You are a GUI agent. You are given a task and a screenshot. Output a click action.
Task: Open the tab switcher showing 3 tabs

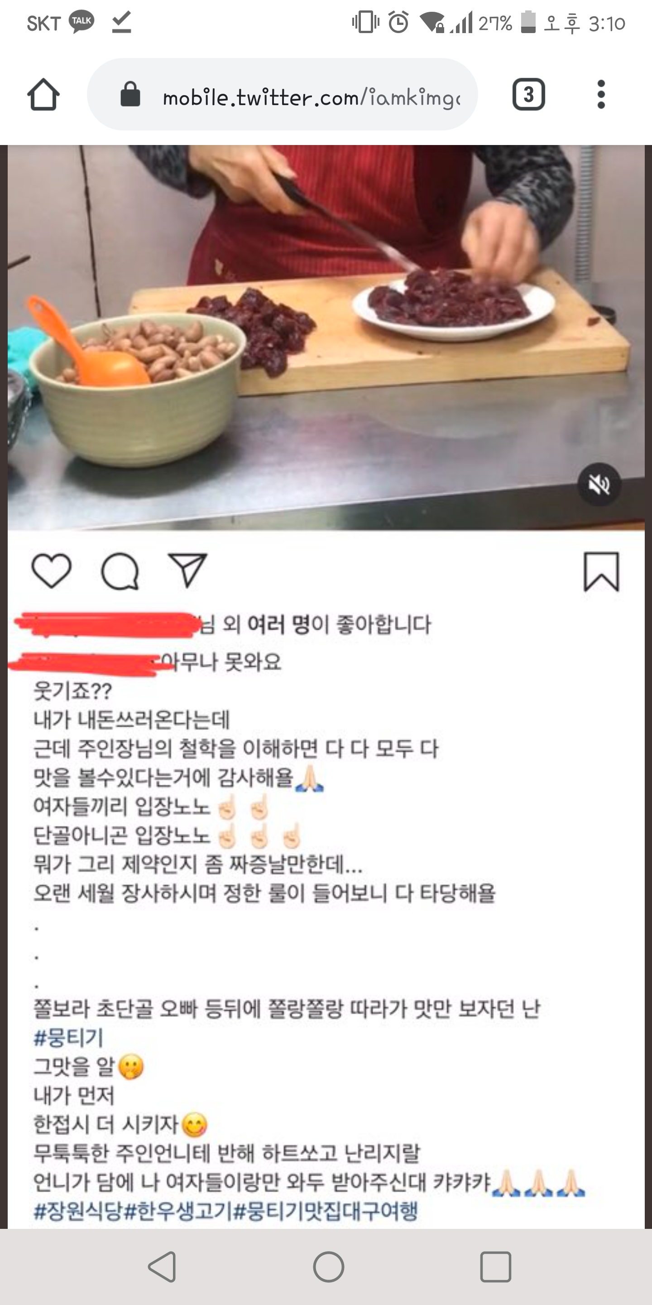tap(528, 94)
